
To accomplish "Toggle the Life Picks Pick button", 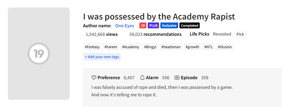I will [240, 34].
